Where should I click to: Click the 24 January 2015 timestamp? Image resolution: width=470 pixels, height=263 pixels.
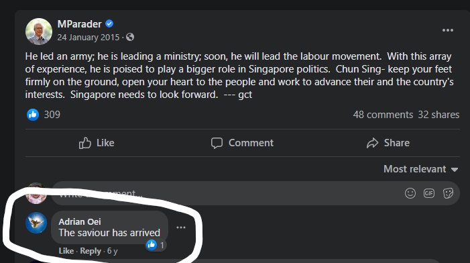click(x=89, y=37)
